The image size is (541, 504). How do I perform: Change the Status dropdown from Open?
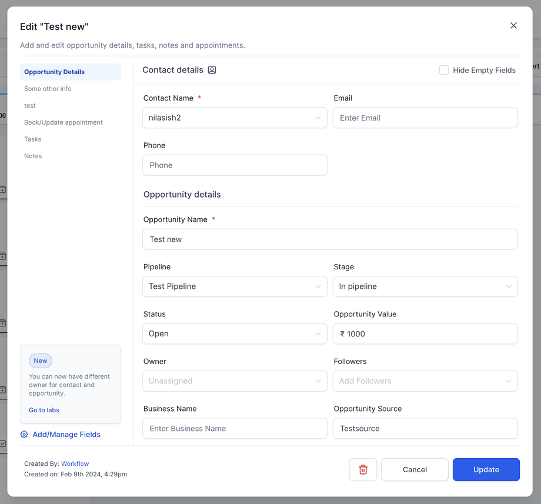click(x=235, y=334)
